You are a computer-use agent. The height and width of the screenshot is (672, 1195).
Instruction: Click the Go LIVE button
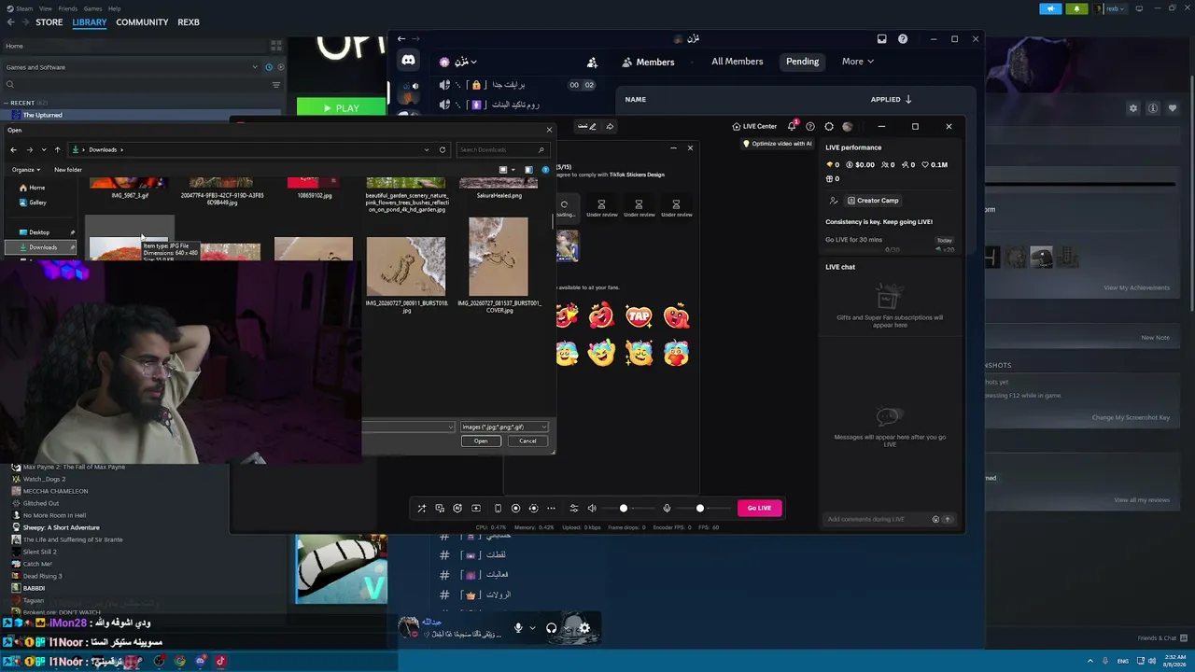click(759, 508)
